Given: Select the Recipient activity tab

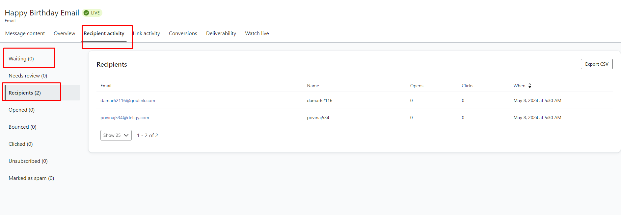Looking at the screenshot, I should point(104,33).
